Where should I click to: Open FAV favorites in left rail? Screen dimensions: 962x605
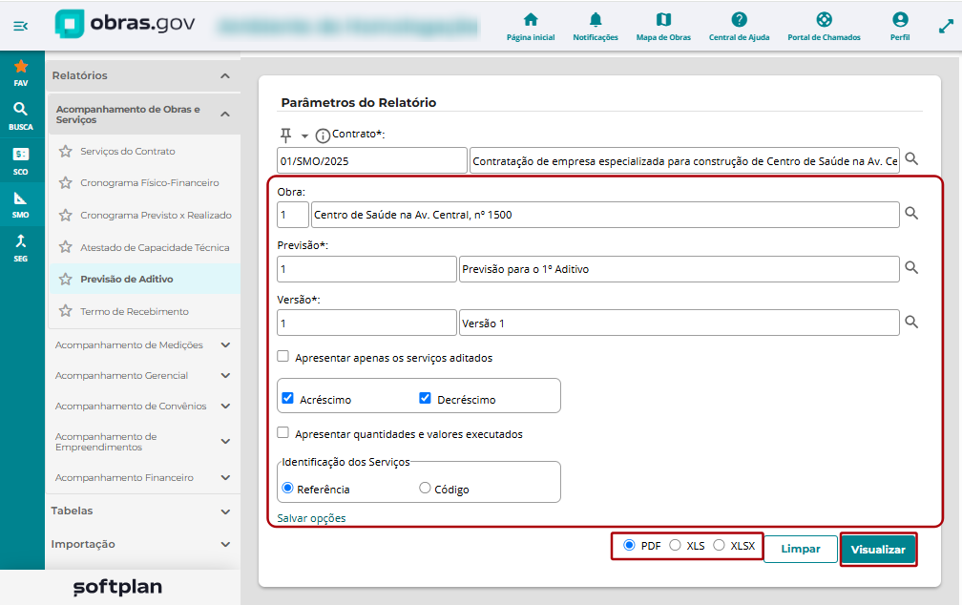coord(21,73)
